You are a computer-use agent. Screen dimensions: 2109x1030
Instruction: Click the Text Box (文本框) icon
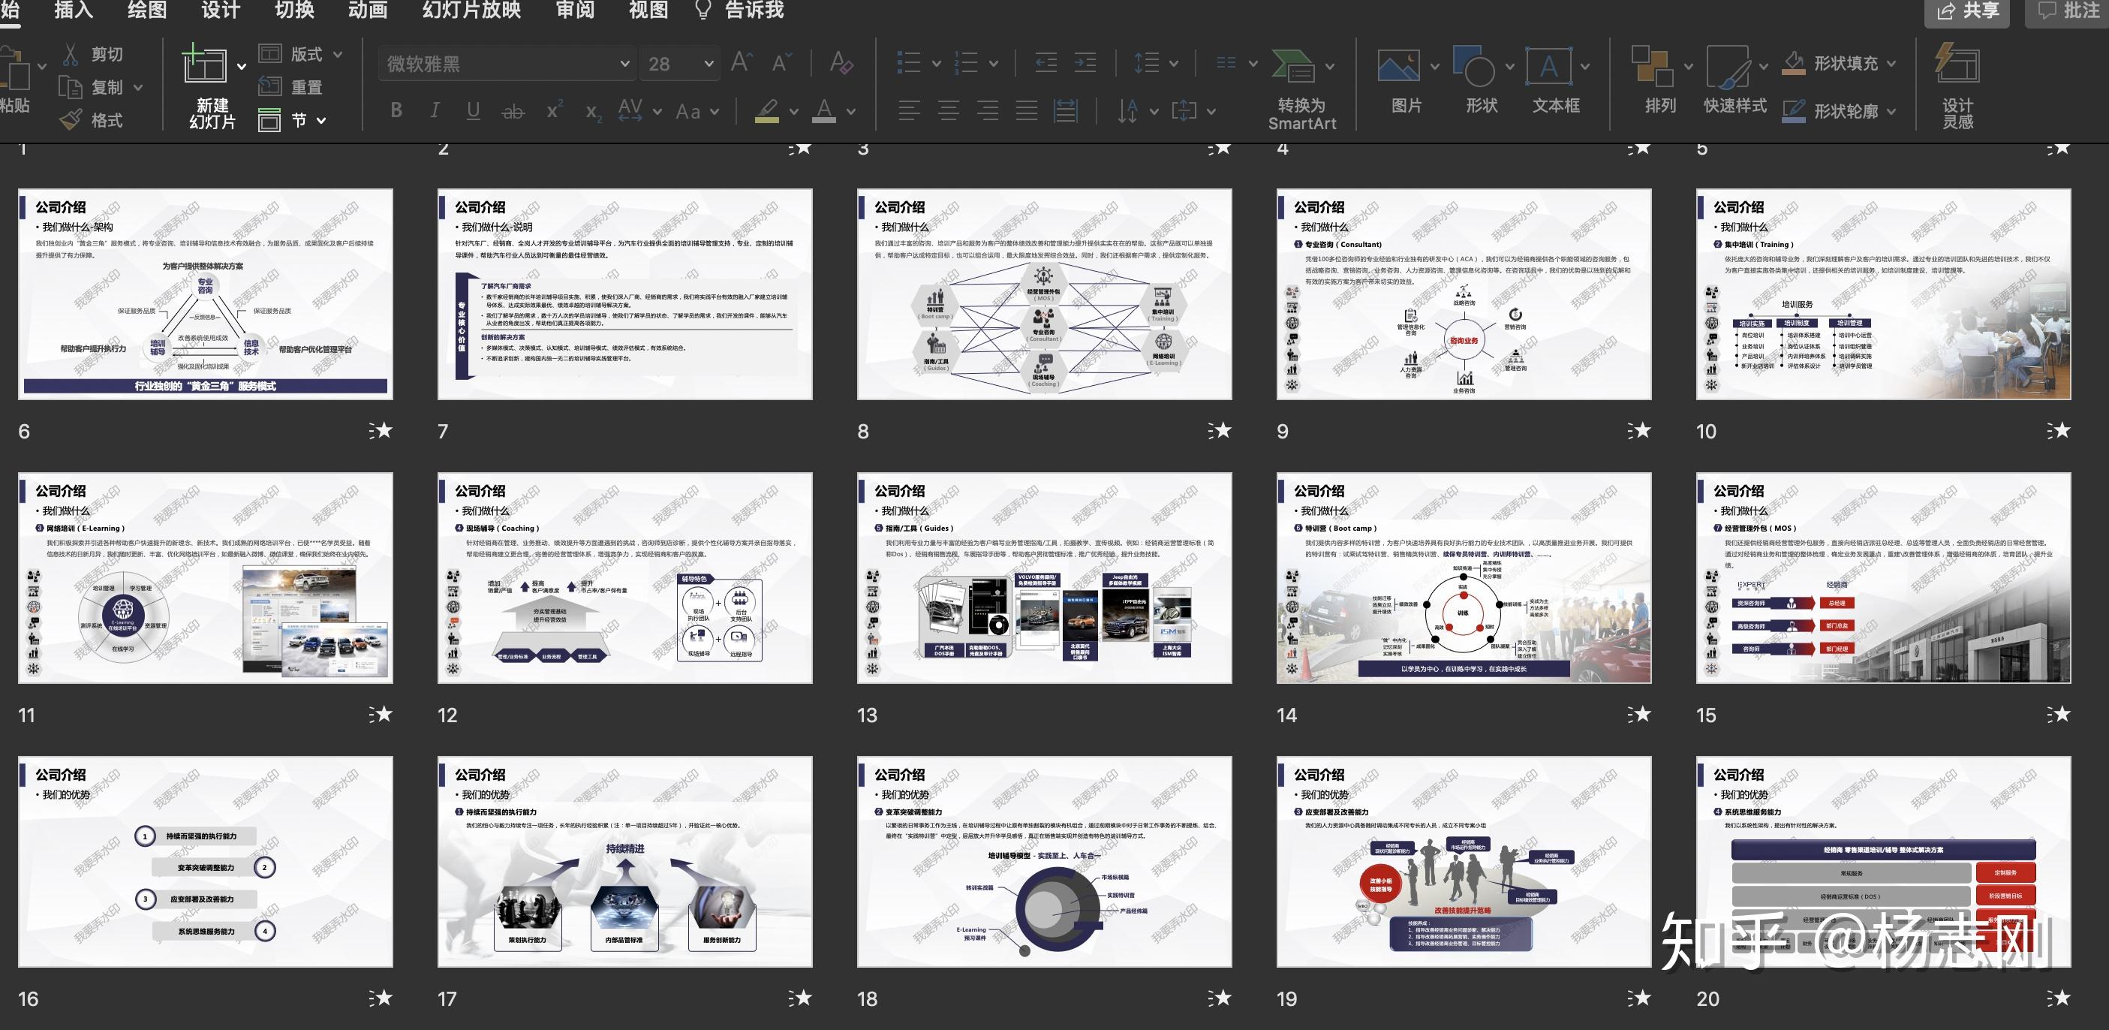[x=1548, y=65]
